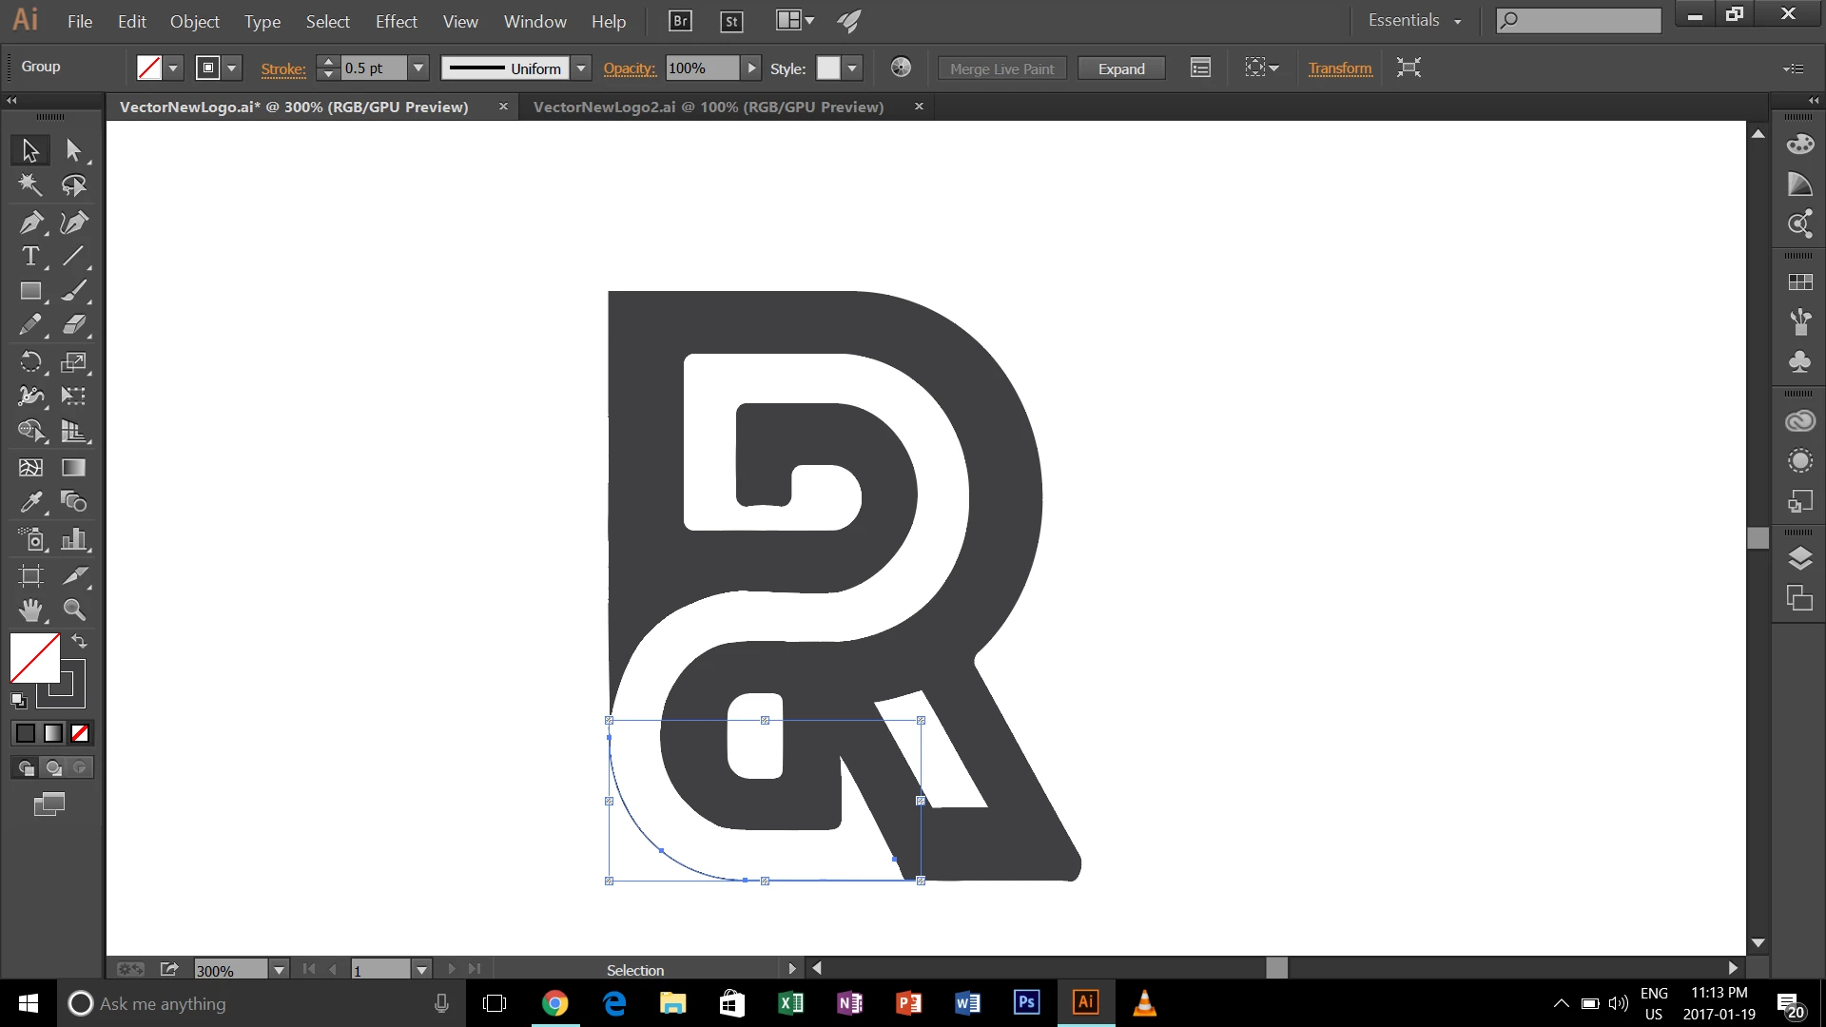
Task: Select the Magic Wand tool
Action: coord(30,185)
